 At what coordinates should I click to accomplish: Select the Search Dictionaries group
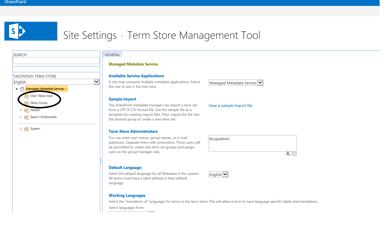tap(43, 117)
